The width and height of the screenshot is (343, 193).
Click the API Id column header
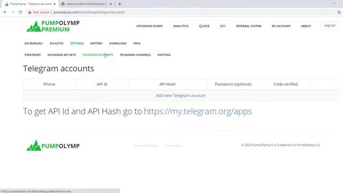click(x=102, y=84)
